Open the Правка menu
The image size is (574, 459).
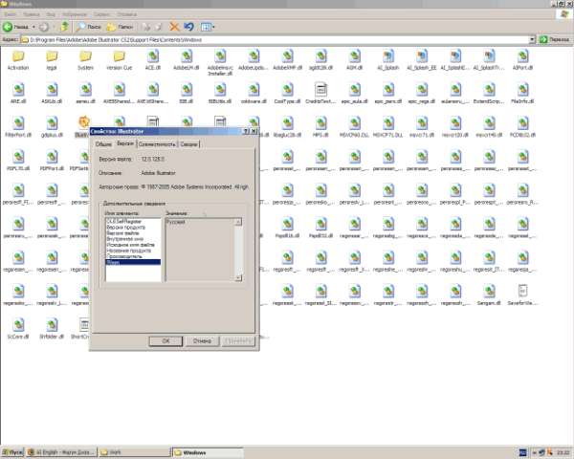click(x=32, y=14)
